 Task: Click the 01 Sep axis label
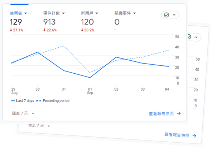[90, 91]
